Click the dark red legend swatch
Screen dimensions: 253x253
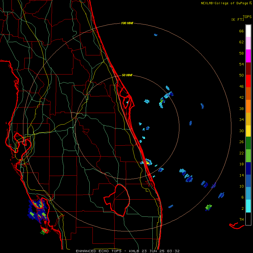[x=248, y=68]
